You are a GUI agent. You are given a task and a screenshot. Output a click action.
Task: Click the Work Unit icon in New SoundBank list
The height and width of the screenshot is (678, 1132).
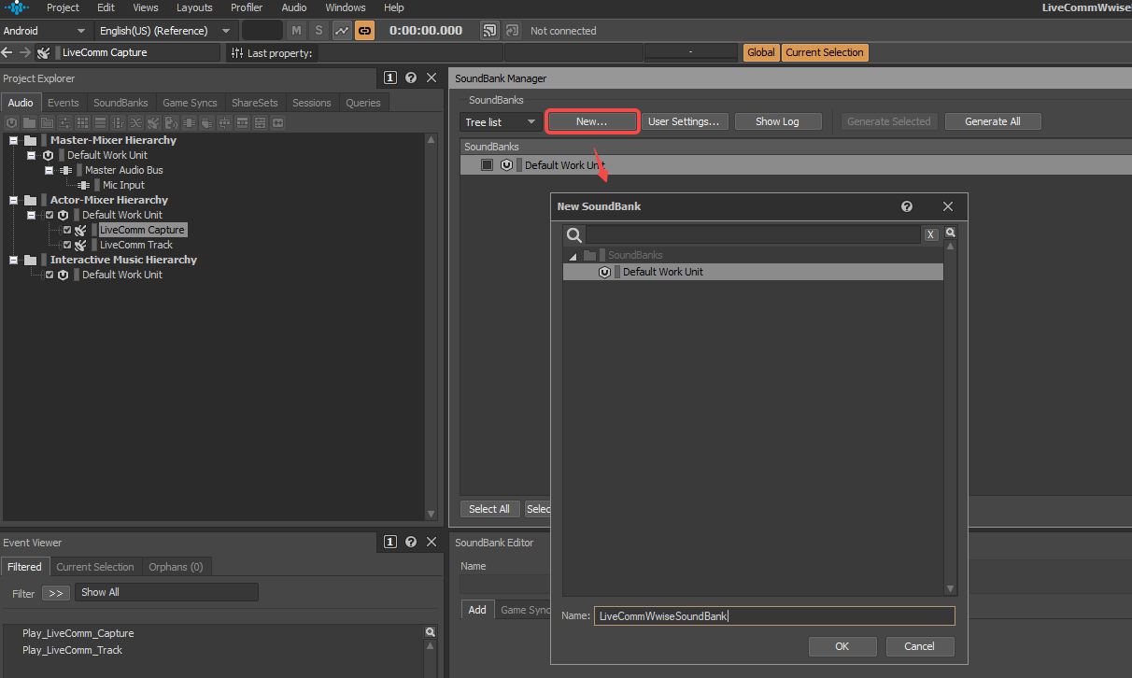pyautogui.click(x=604, y=272)
